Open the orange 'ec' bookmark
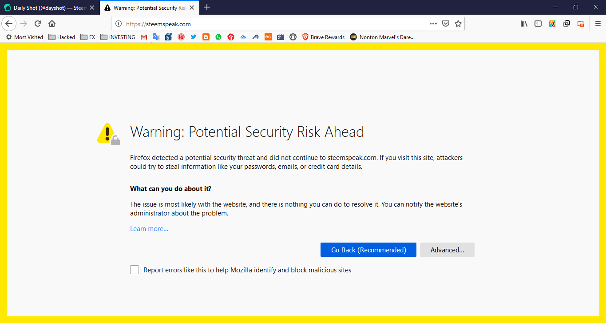 pyautogui.click(x=268, y=37)
